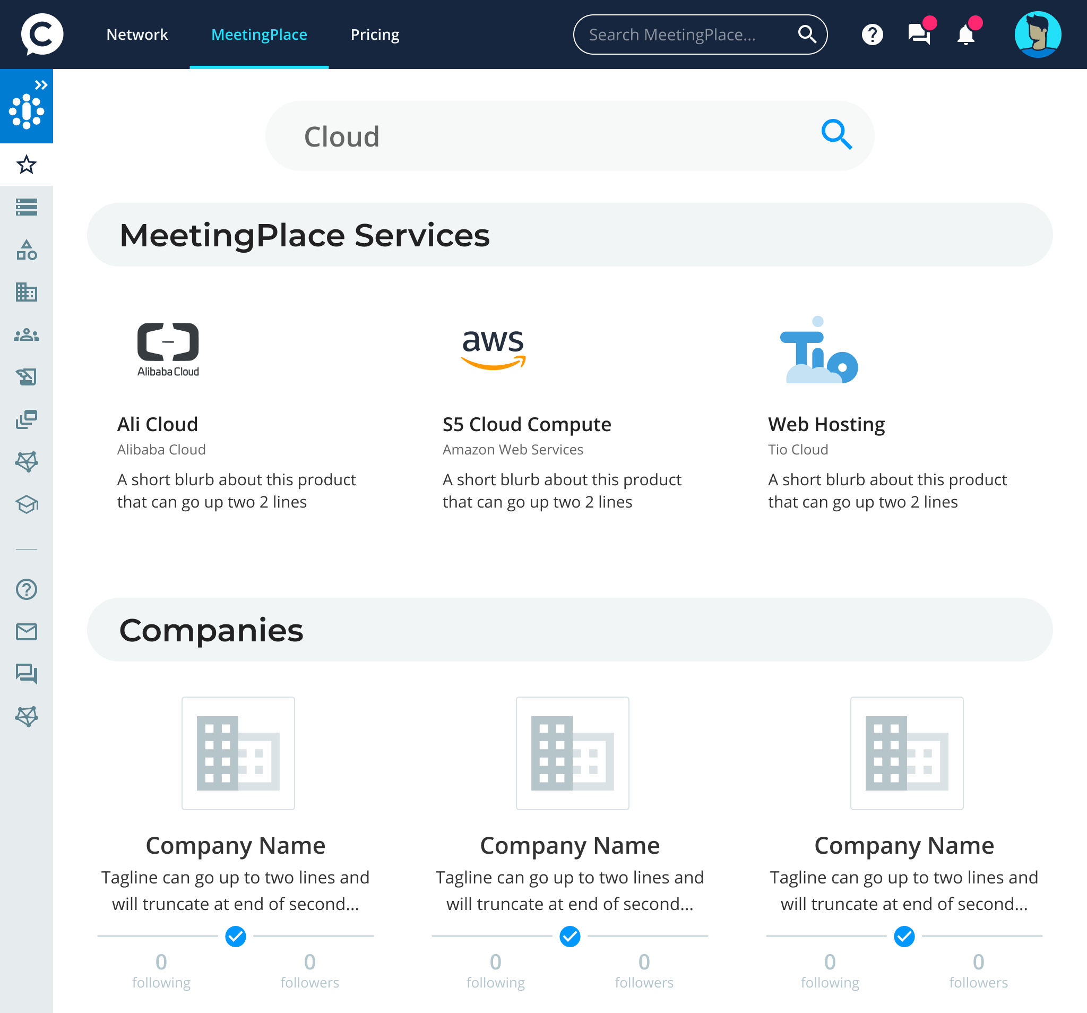1087x1013 pixels.
Task: Expand the sidebar with double chevron
Action: 41,85
